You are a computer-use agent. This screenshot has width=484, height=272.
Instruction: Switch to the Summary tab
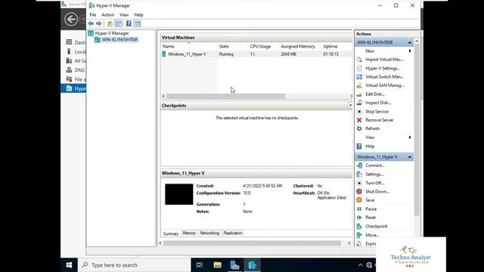tap(171, 233)
